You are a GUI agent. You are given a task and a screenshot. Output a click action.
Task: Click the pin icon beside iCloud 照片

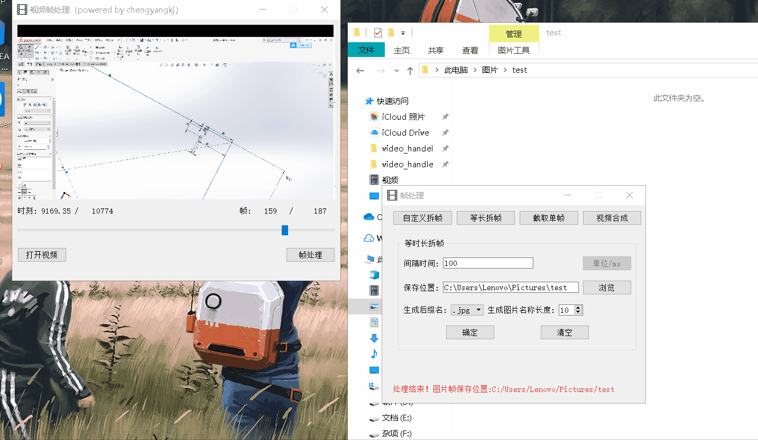tap(446, 117)
